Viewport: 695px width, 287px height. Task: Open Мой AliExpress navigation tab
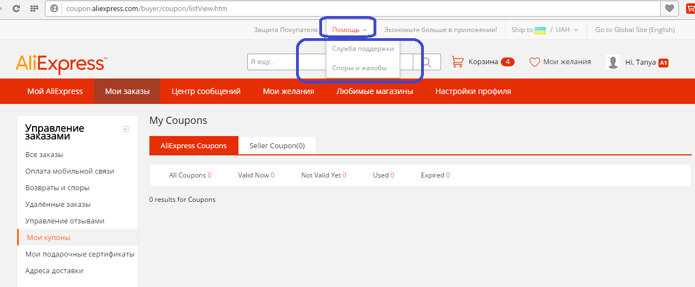click(x=55, y=91)
